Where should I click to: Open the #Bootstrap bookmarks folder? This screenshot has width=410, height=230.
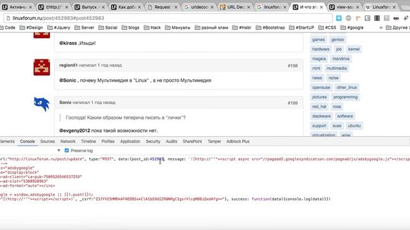[270, 27]
